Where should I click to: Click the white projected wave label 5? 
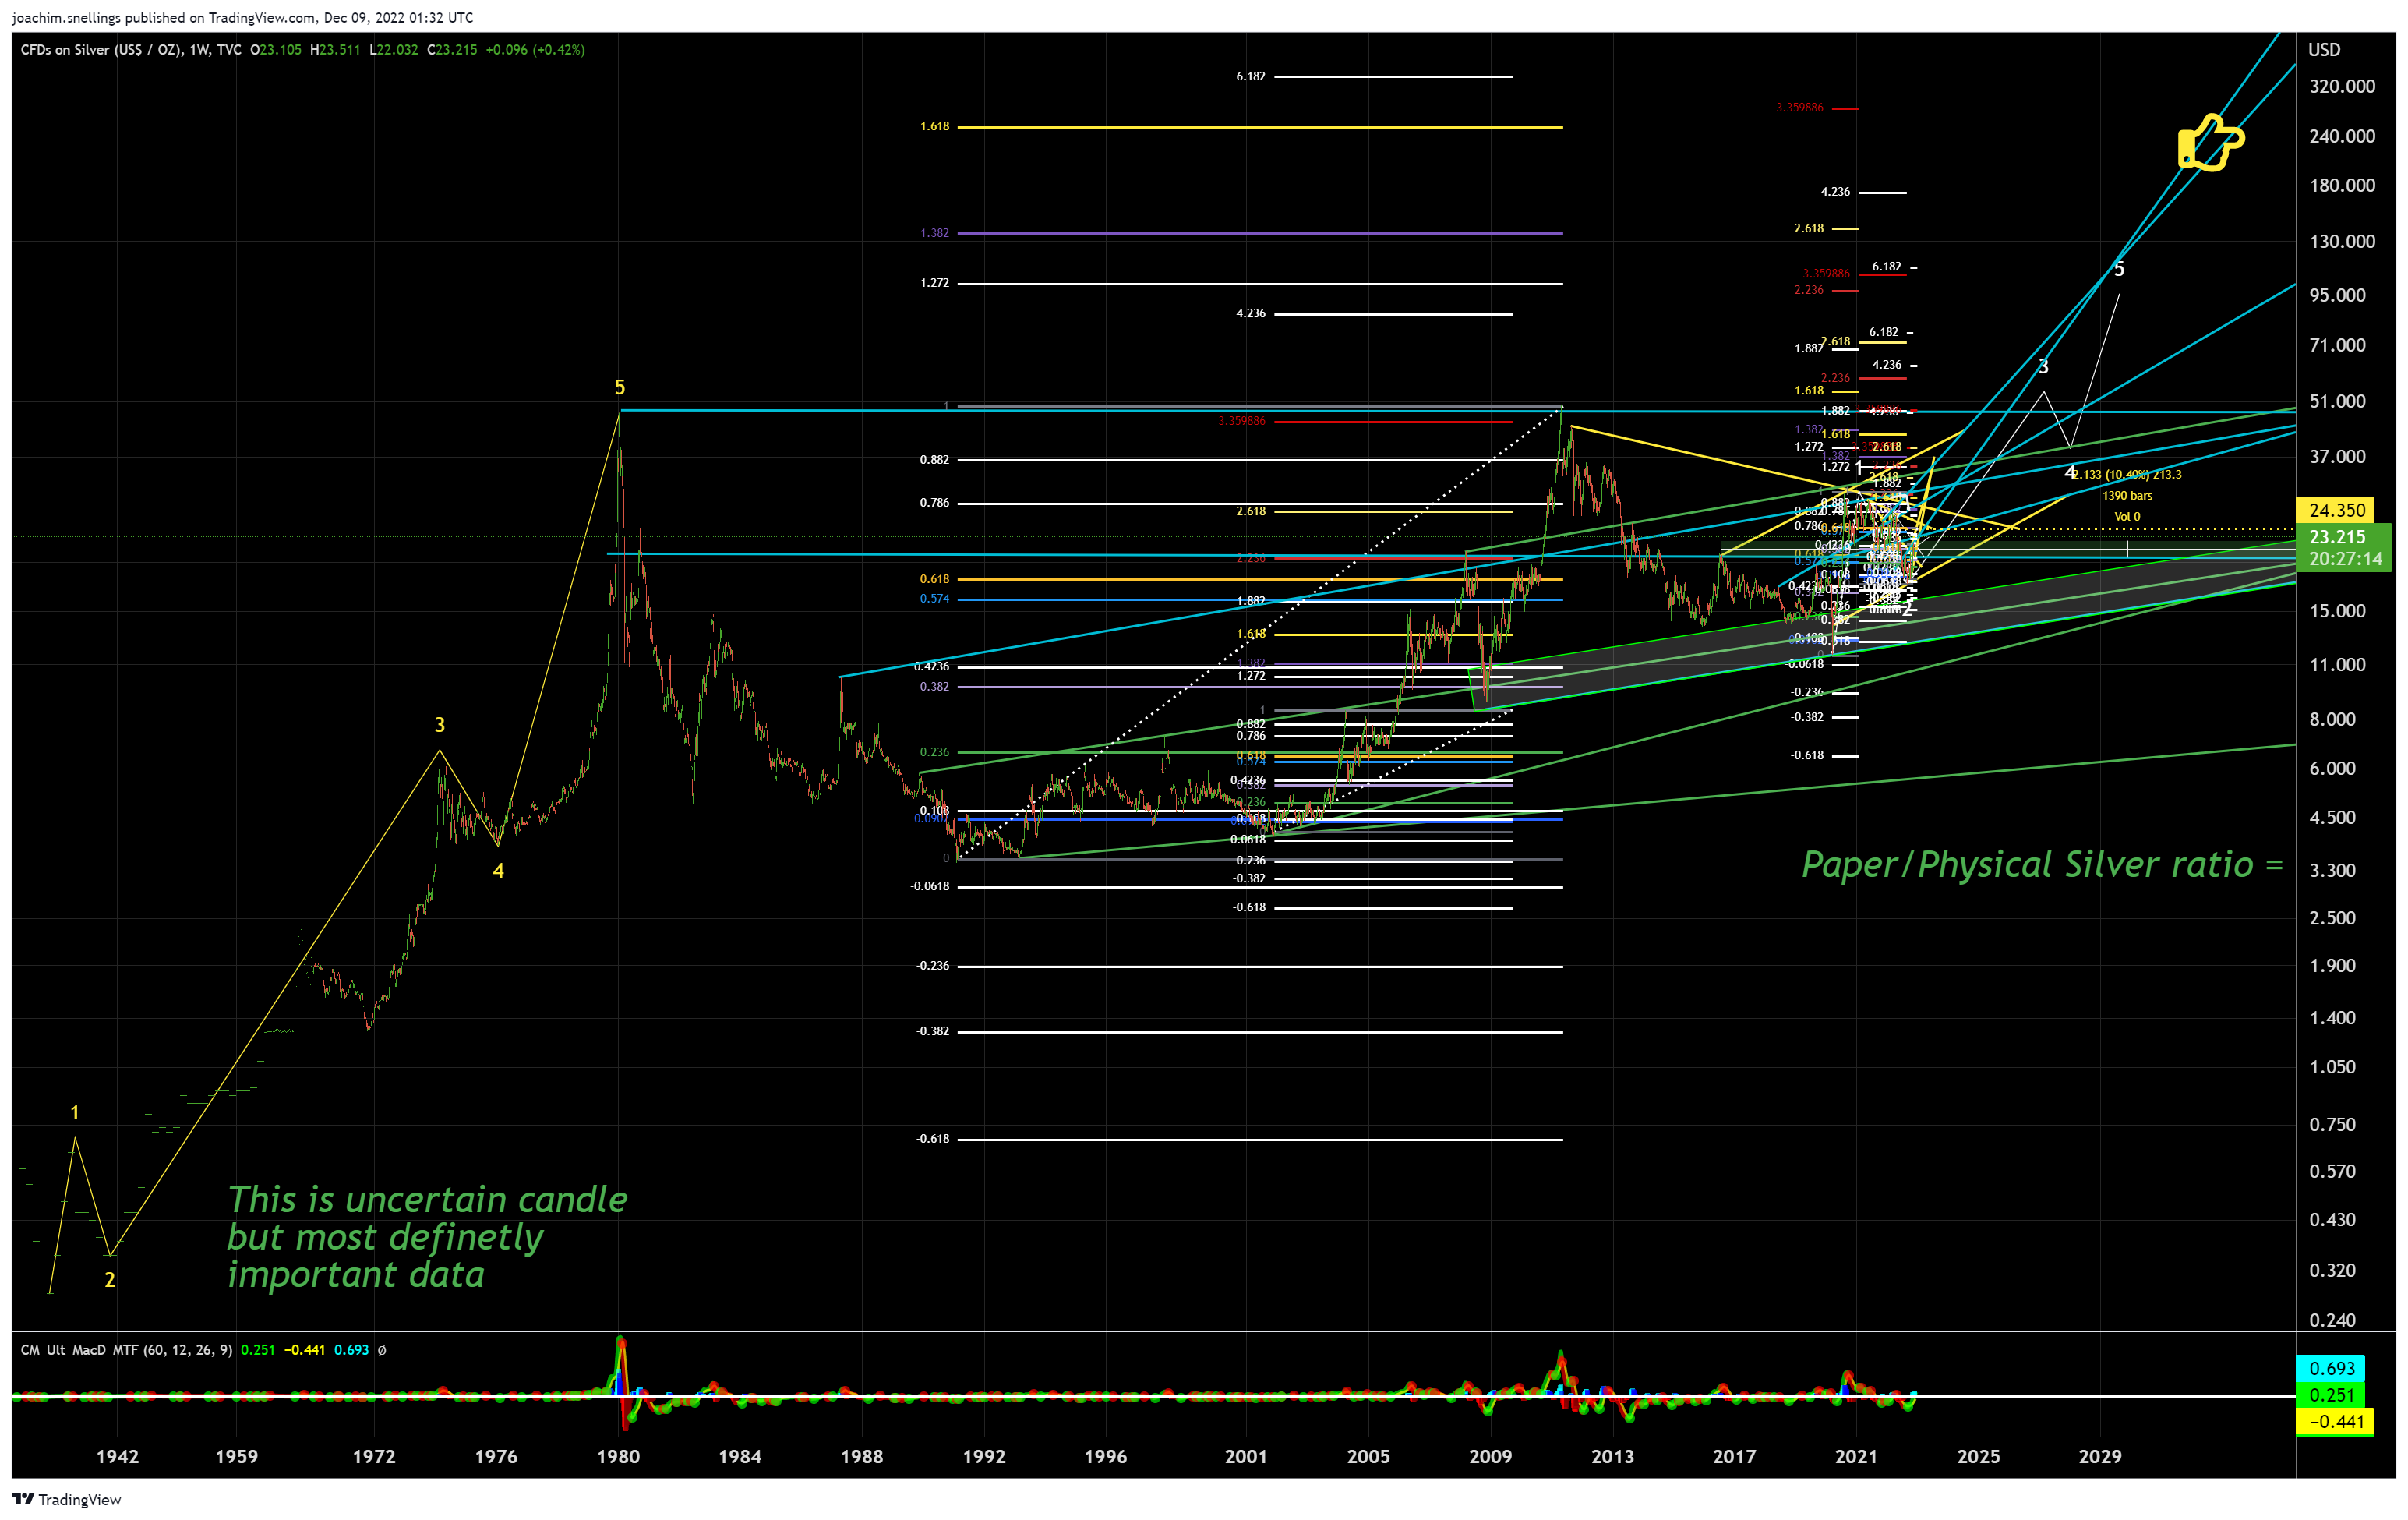(x=2119, y=269)
